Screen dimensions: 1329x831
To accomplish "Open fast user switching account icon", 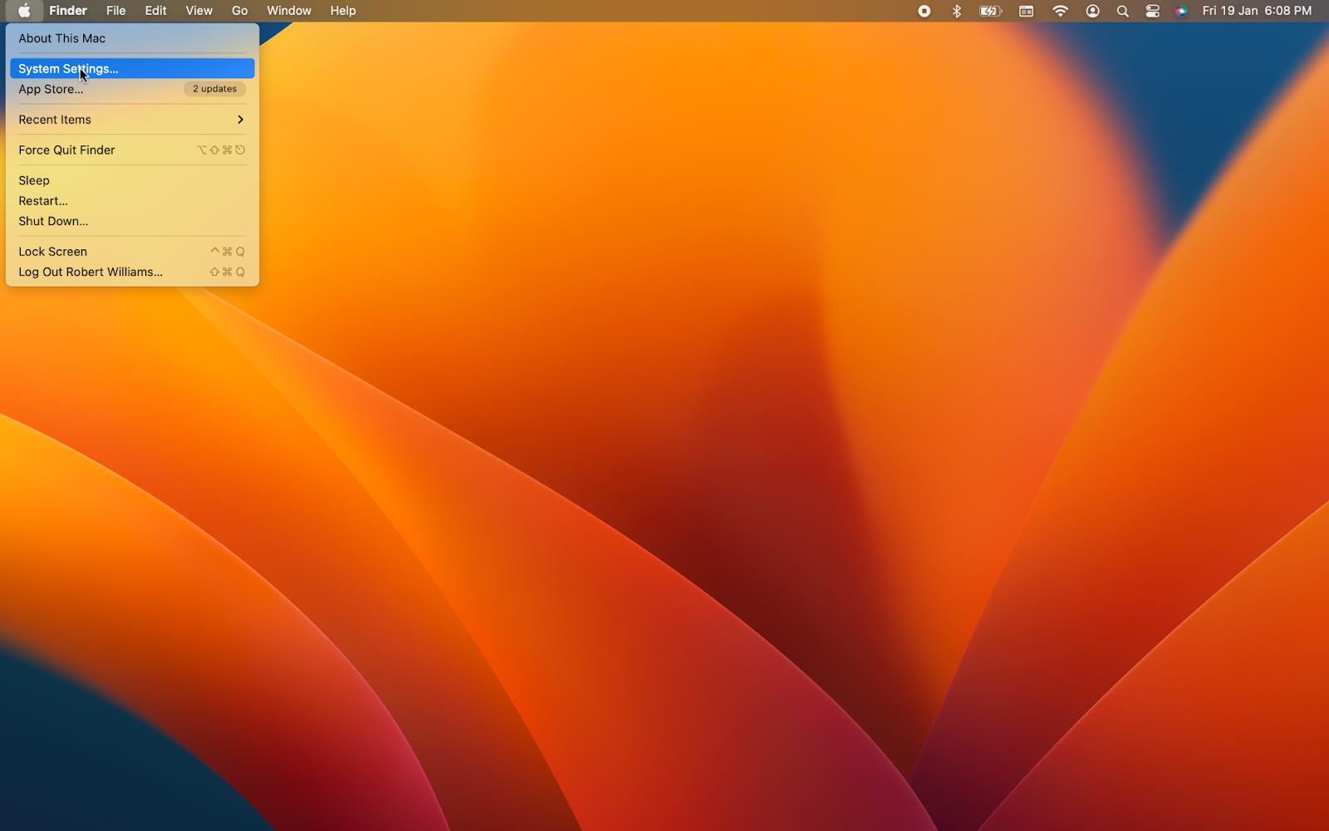I will click(x=1092, y=11).
